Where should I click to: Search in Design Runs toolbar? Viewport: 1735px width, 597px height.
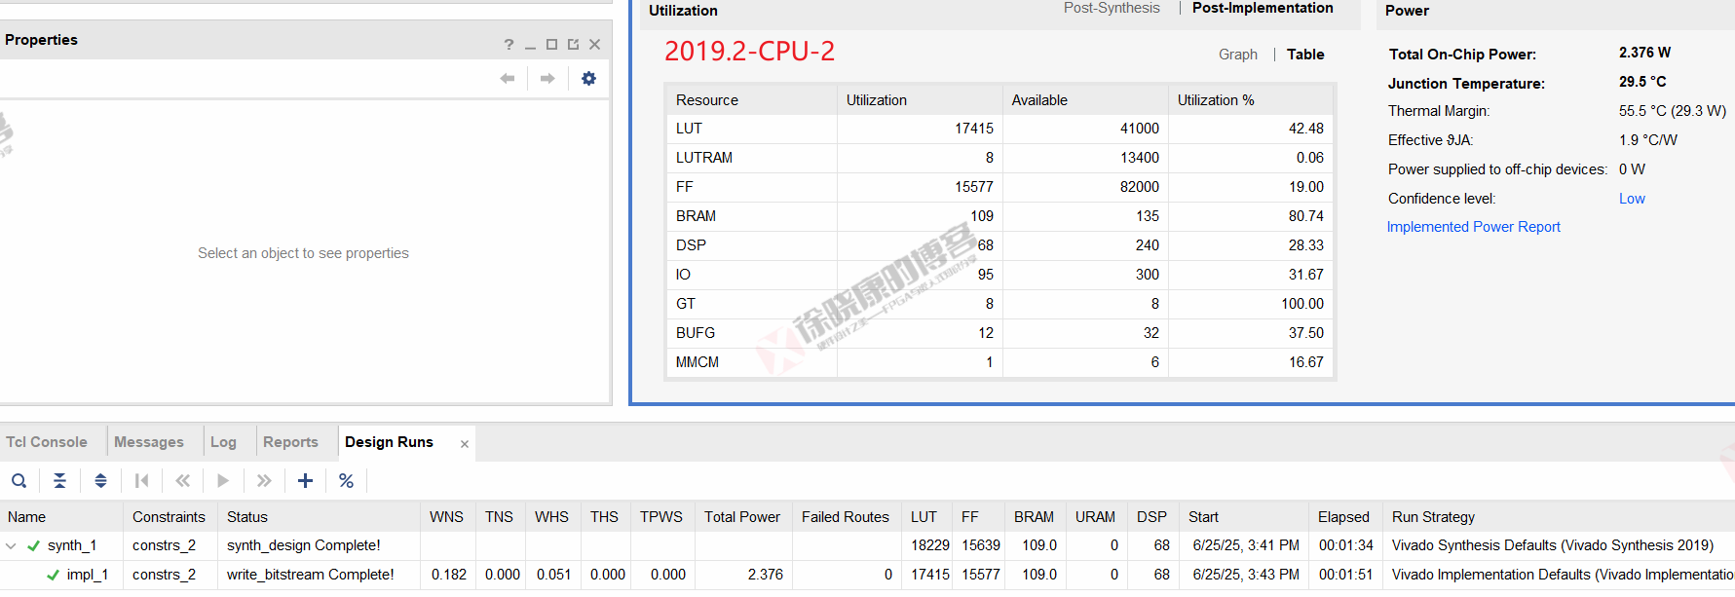pyautogui.click(x=19, y=481)
